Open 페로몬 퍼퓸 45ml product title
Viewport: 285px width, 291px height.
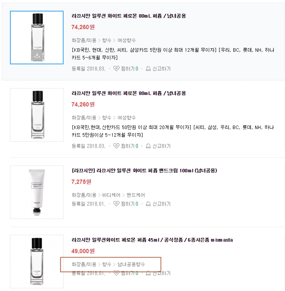tap(152, 240)
